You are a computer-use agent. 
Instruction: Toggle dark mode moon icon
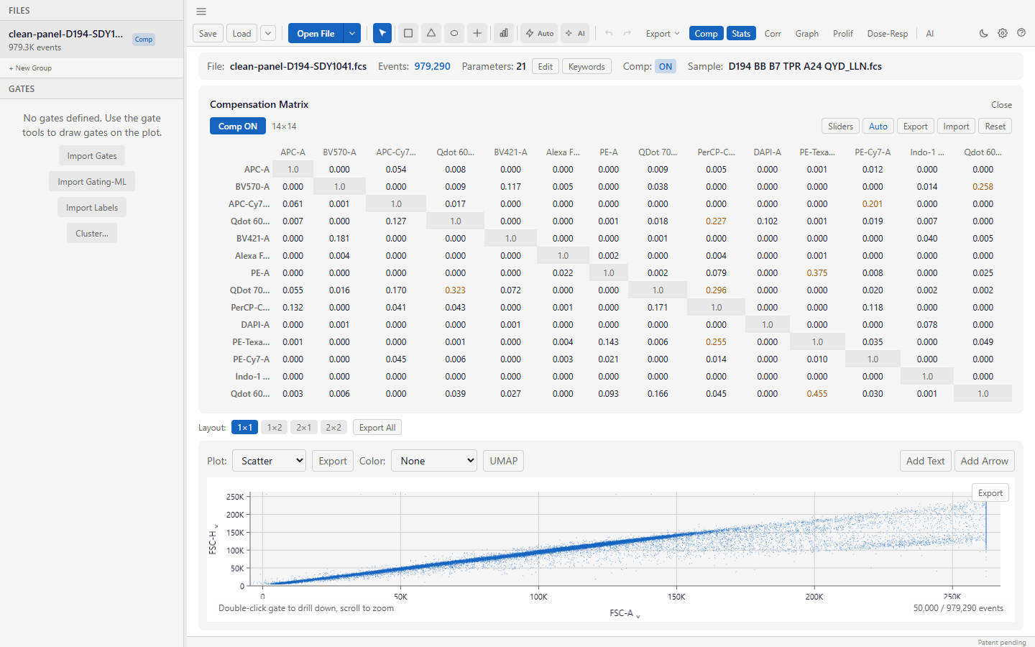[984, 33]
